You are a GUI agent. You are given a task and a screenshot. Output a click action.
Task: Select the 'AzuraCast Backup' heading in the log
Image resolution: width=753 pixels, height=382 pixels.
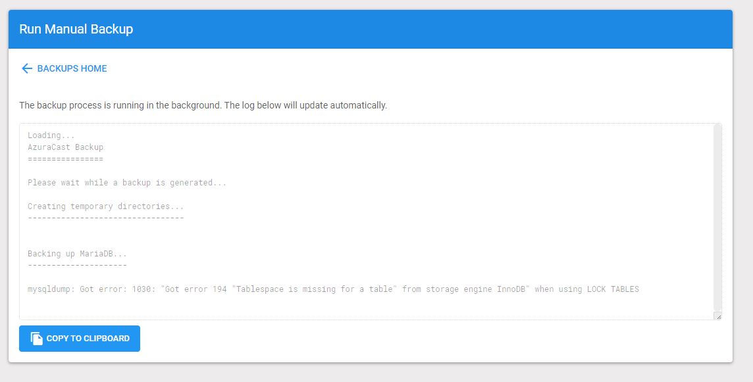pos(65,147)
